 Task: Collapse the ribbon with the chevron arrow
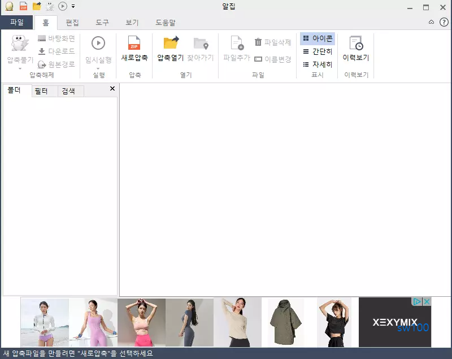(431, 22)
